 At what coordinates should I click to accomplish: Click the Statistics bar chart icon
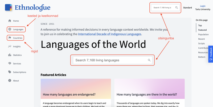(10, 55)
